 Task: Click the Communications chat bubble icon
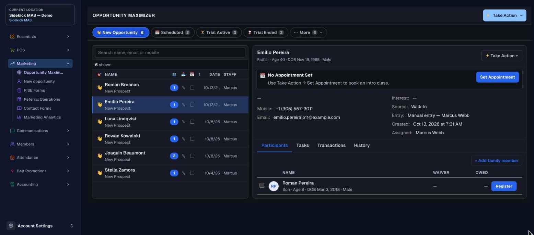click(x=12, y=131)
